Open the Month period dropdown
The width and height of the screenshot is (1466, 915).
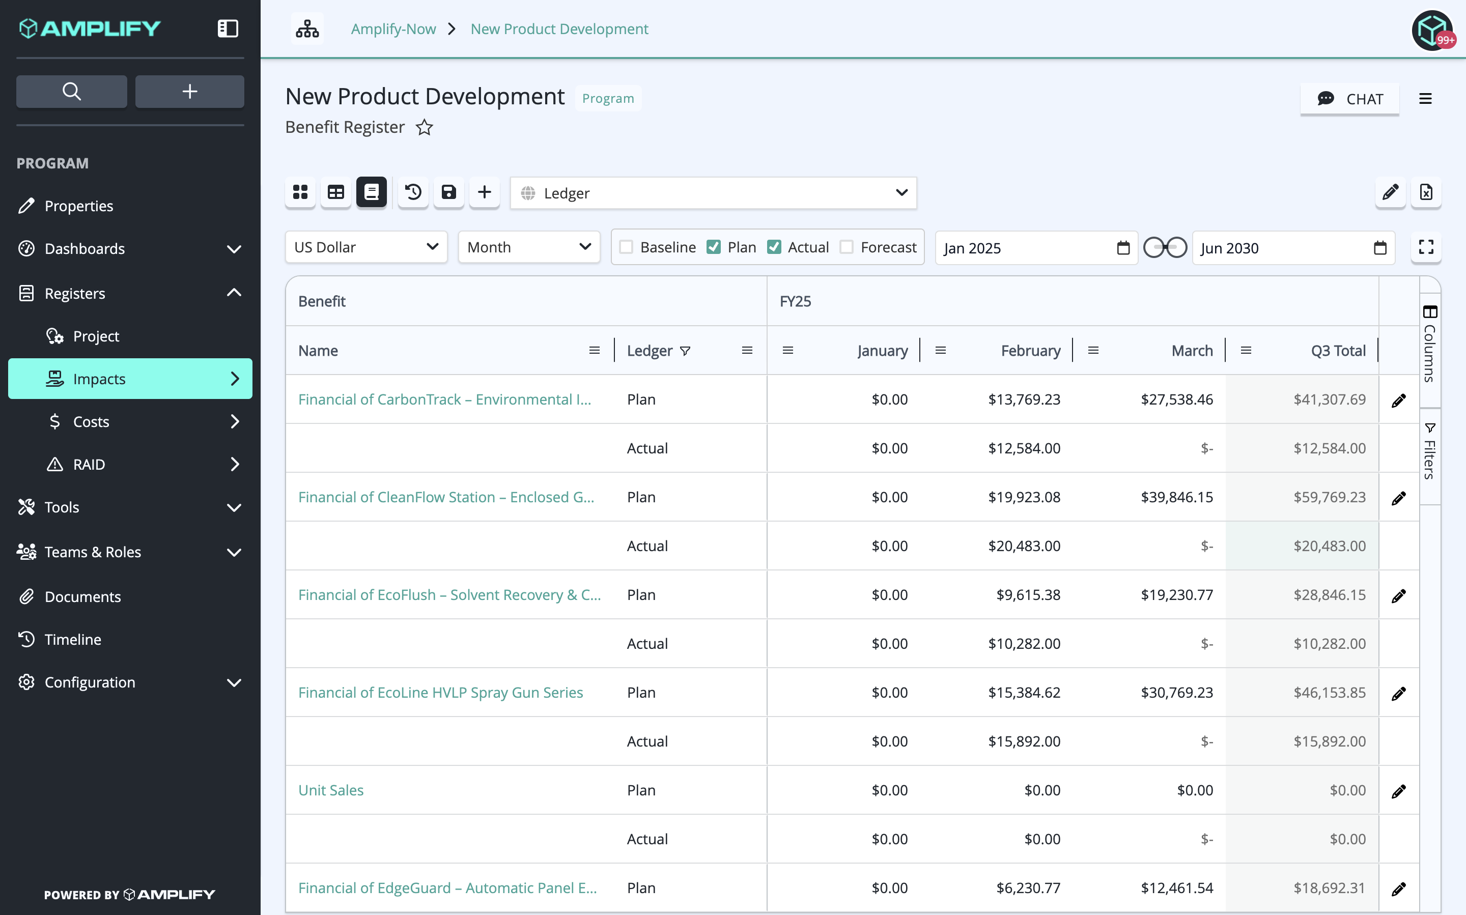pyautogui.click(x=529, y=247)
